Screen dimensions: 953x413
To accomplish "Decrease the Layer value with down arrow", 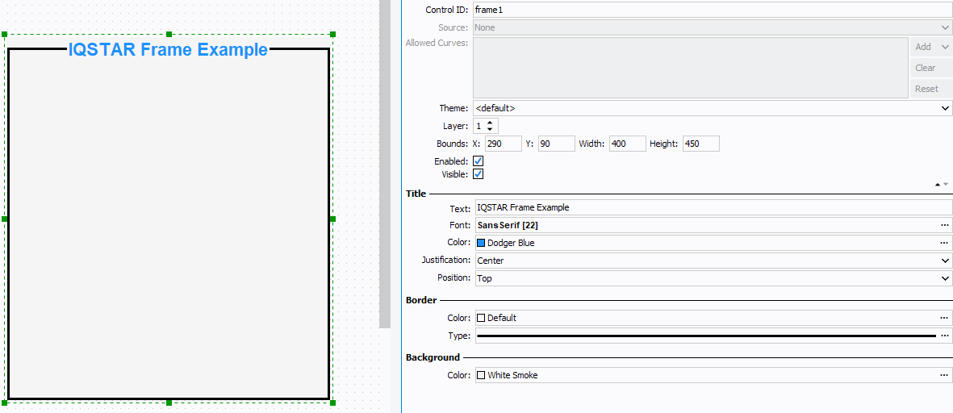I will pyautogui.click(x=491, y=130).
